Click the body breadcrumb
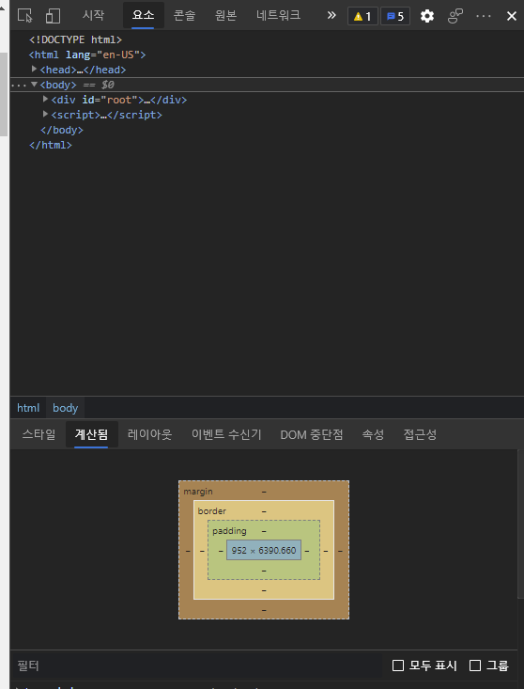524x689 pixels. click(x=66, y=408)
